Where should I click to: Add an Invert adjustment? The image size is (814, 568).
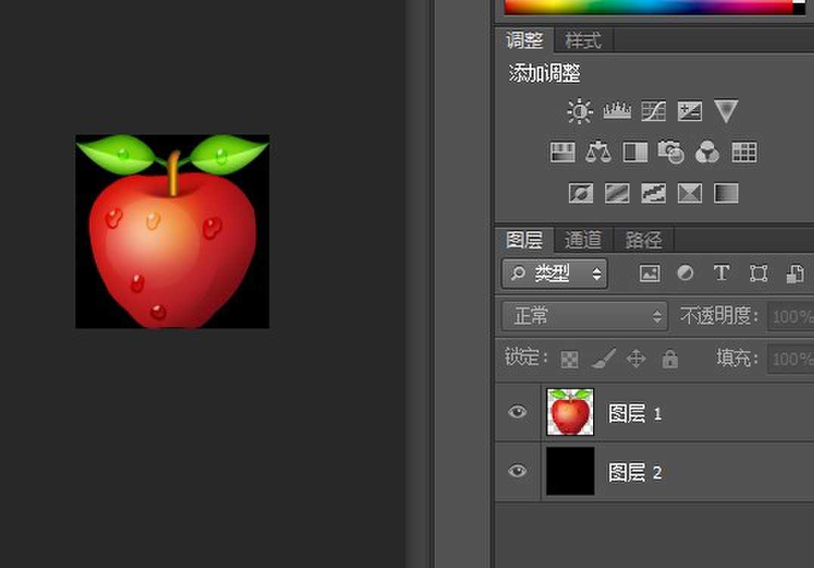pyautogui.click(x=580, y=193)
